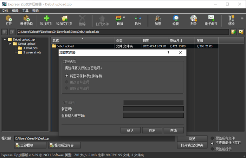Viewport: 246px width, 158px height.
Task: Click the 当前密码 input field
Action: [153, 103]
